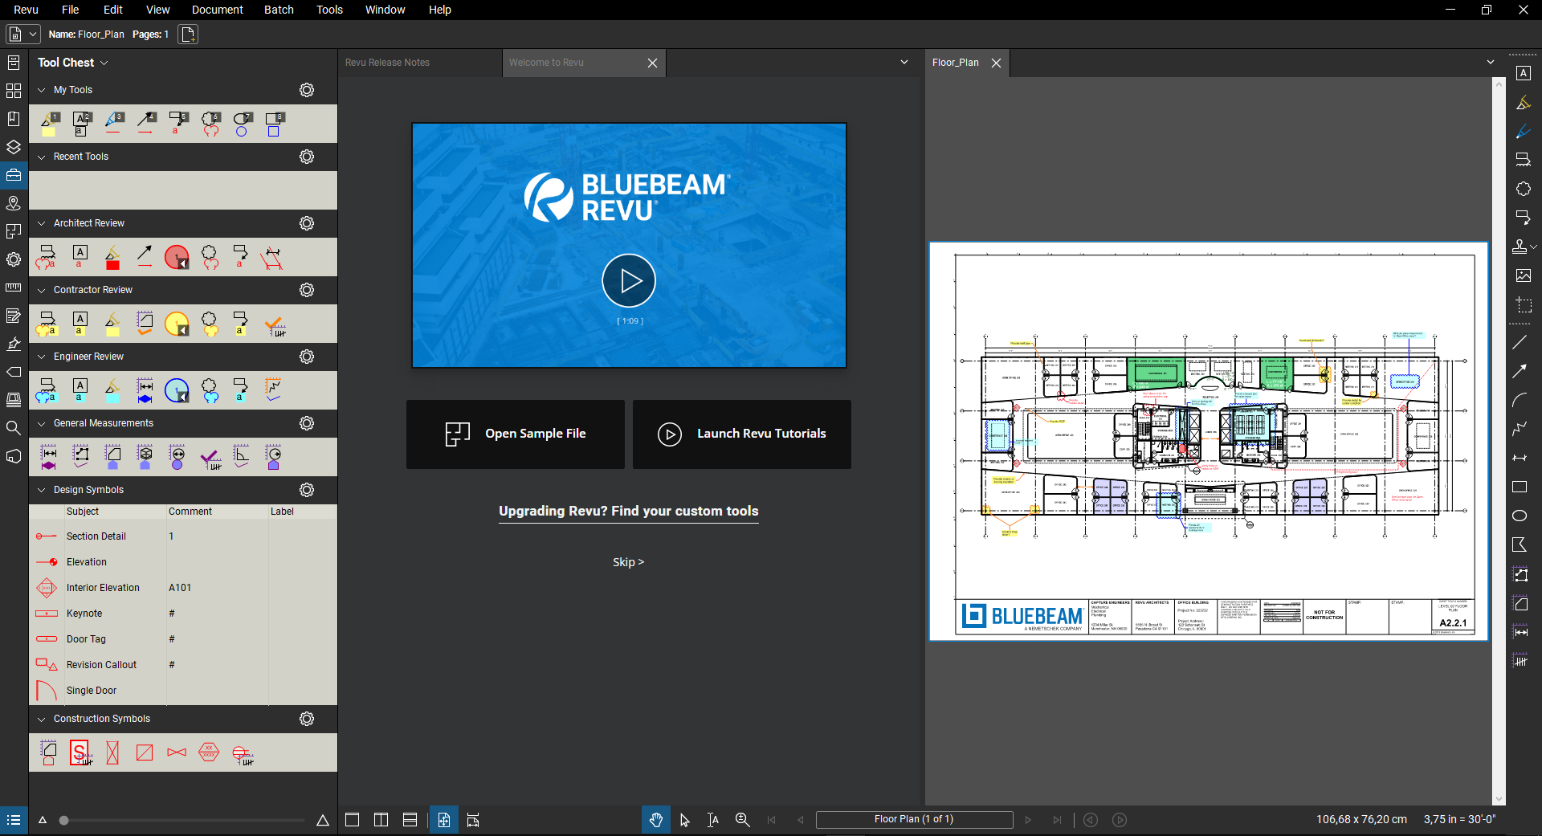
Task: Select the Image tool in the right toolbar
Action: pos(1523,275)
